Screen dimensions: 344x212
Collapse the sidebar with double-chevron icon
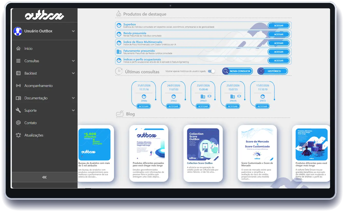44,177
